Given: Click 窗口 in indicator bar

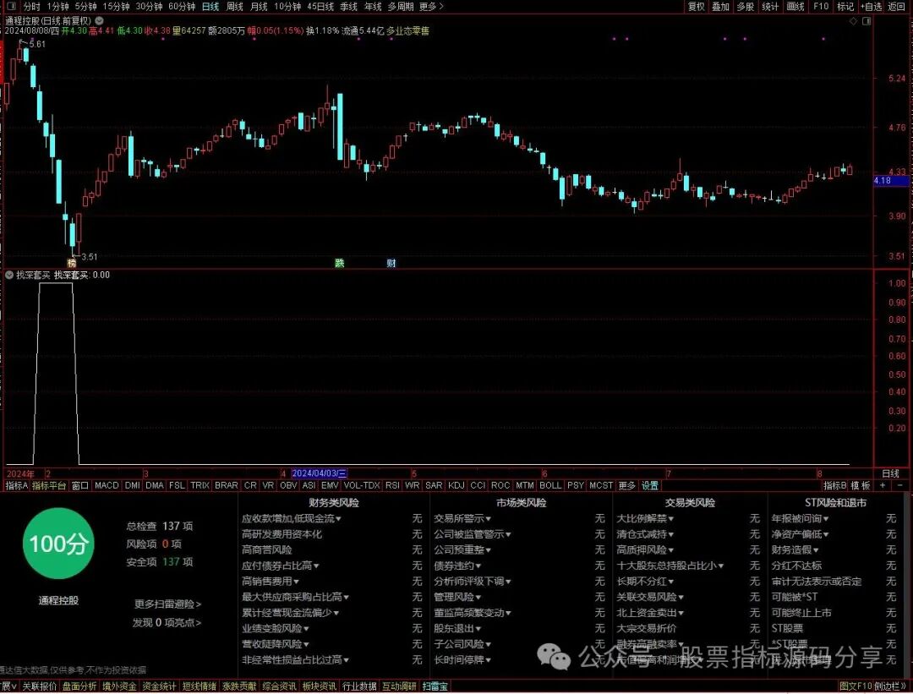Looking at the screenshot, I should point(79,485).
